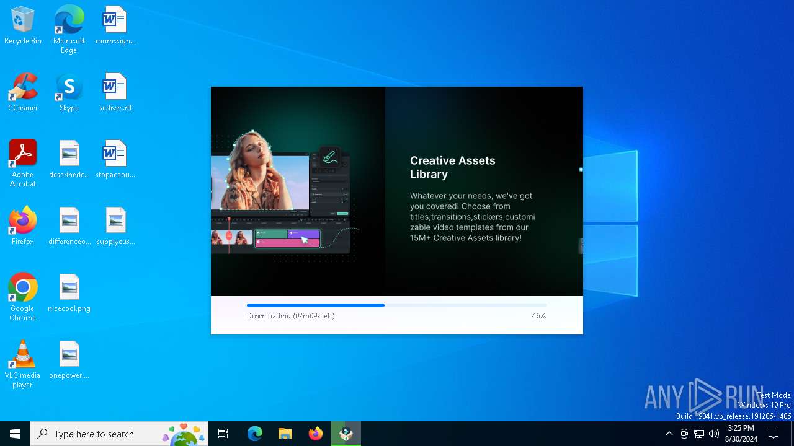
Task: Open the clock showing 3:25 PM
Action: 741,434
